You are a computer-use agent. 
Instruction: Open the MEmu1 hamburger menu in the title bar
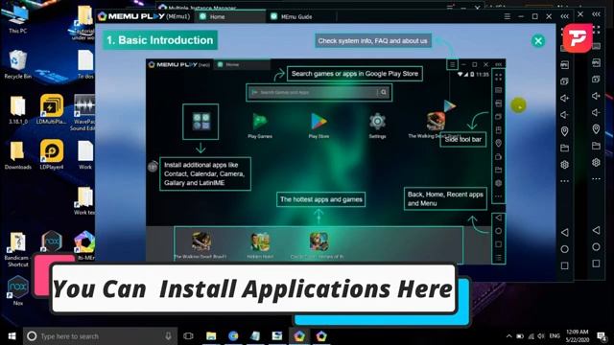[508, 16]
